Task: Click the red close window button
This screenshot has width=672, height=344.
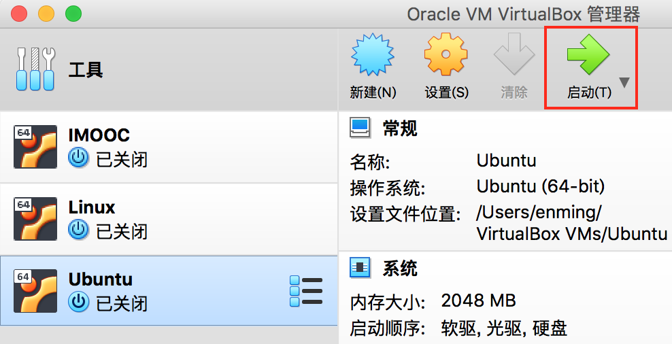Action: pyautogui.click(x=19, y=14)
